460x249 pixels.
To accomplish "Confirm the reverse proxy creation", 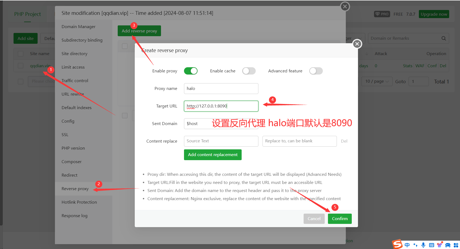I will click(x=340, y=219).
